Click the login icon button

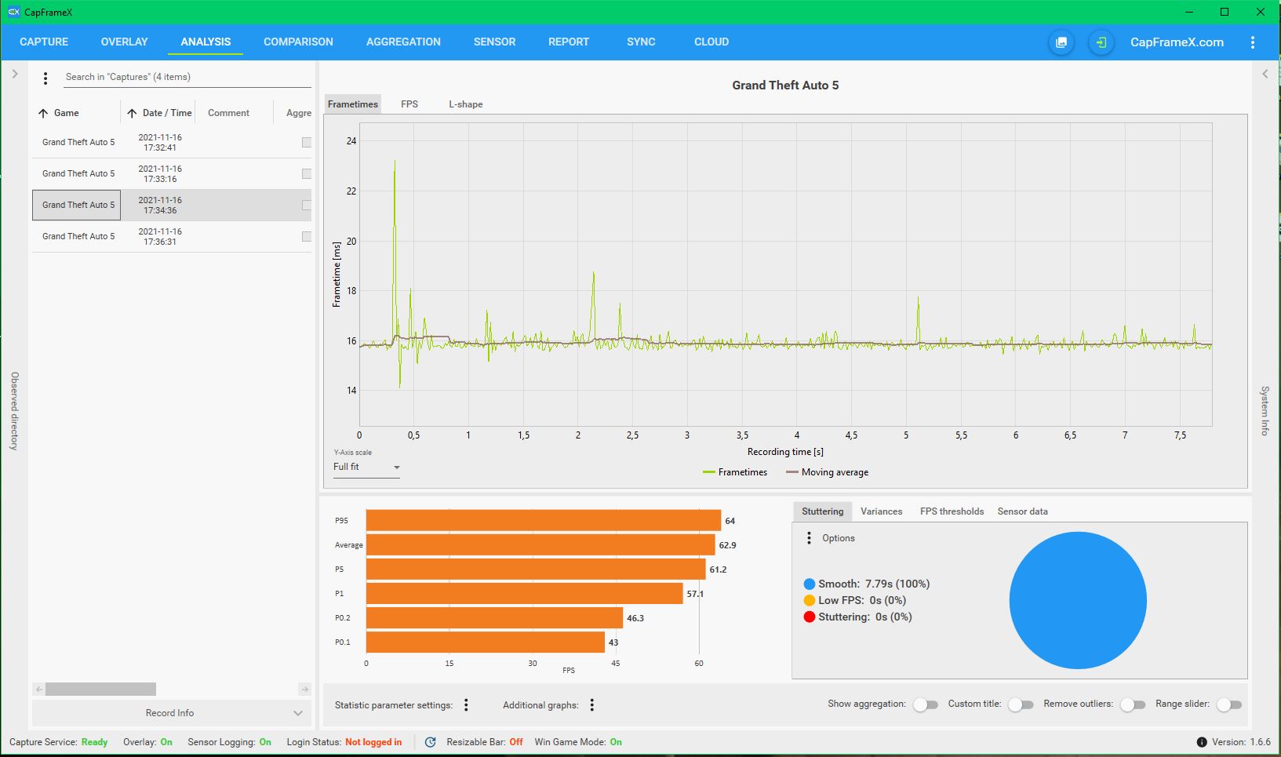pos(1101,42)
